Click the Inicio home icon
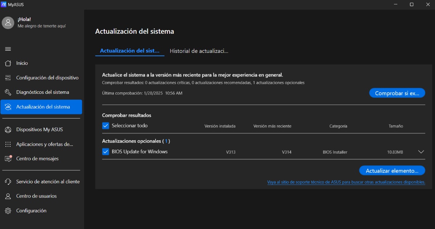Viewport: 435px width, 229px height. (x=8, y=63)
